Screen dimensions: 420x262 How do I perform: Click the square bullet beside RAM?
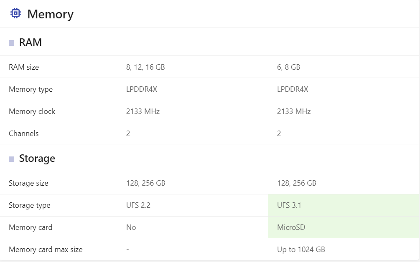[x=12, y=43]
